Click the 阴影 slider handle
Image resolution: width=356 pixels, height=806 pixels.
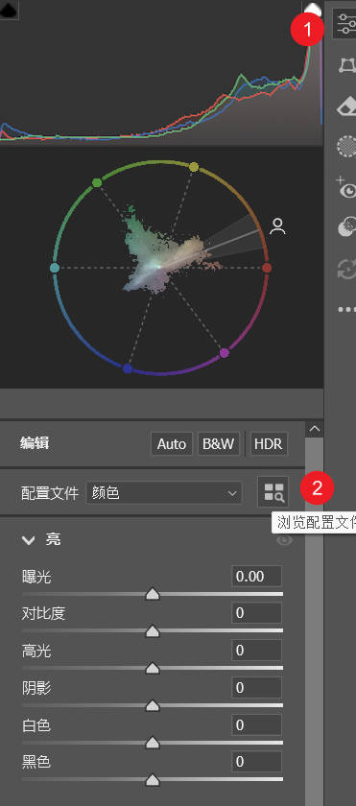(x=153, y=706)
